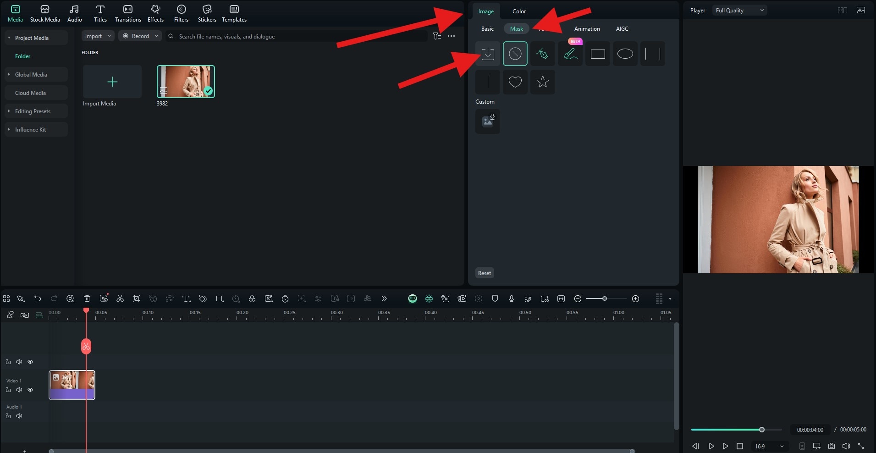Apply the double line mask shape
The image size is (876, 453).
point(653,54)
